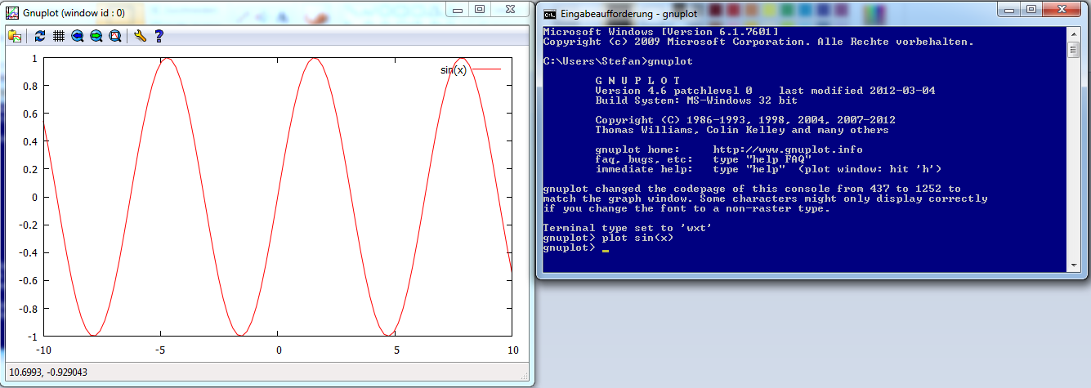Click 'Version 4.6 patchlevel 0' text
The width and height of the screenshot is (1091, 388).
click(673, 91)
